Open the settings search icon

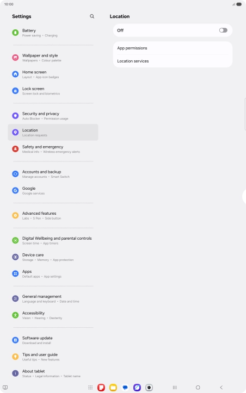tap(92, 16)
